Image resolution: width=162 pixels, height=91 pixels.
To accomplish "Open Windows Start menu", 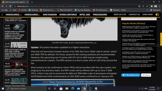I will (3, 88).
